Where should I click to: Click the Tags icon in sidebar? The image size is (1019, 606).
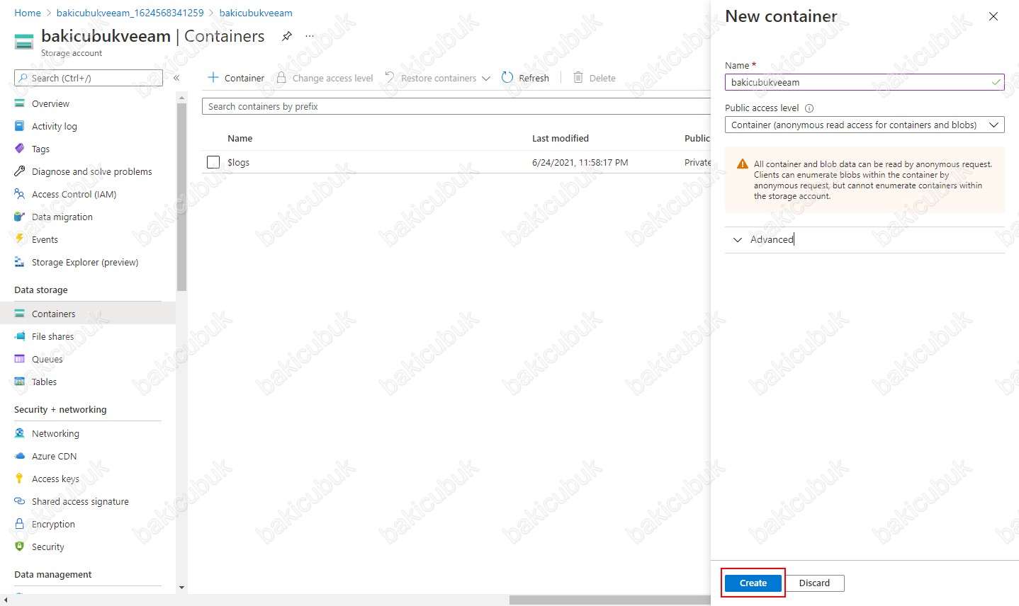click(20, 149)
